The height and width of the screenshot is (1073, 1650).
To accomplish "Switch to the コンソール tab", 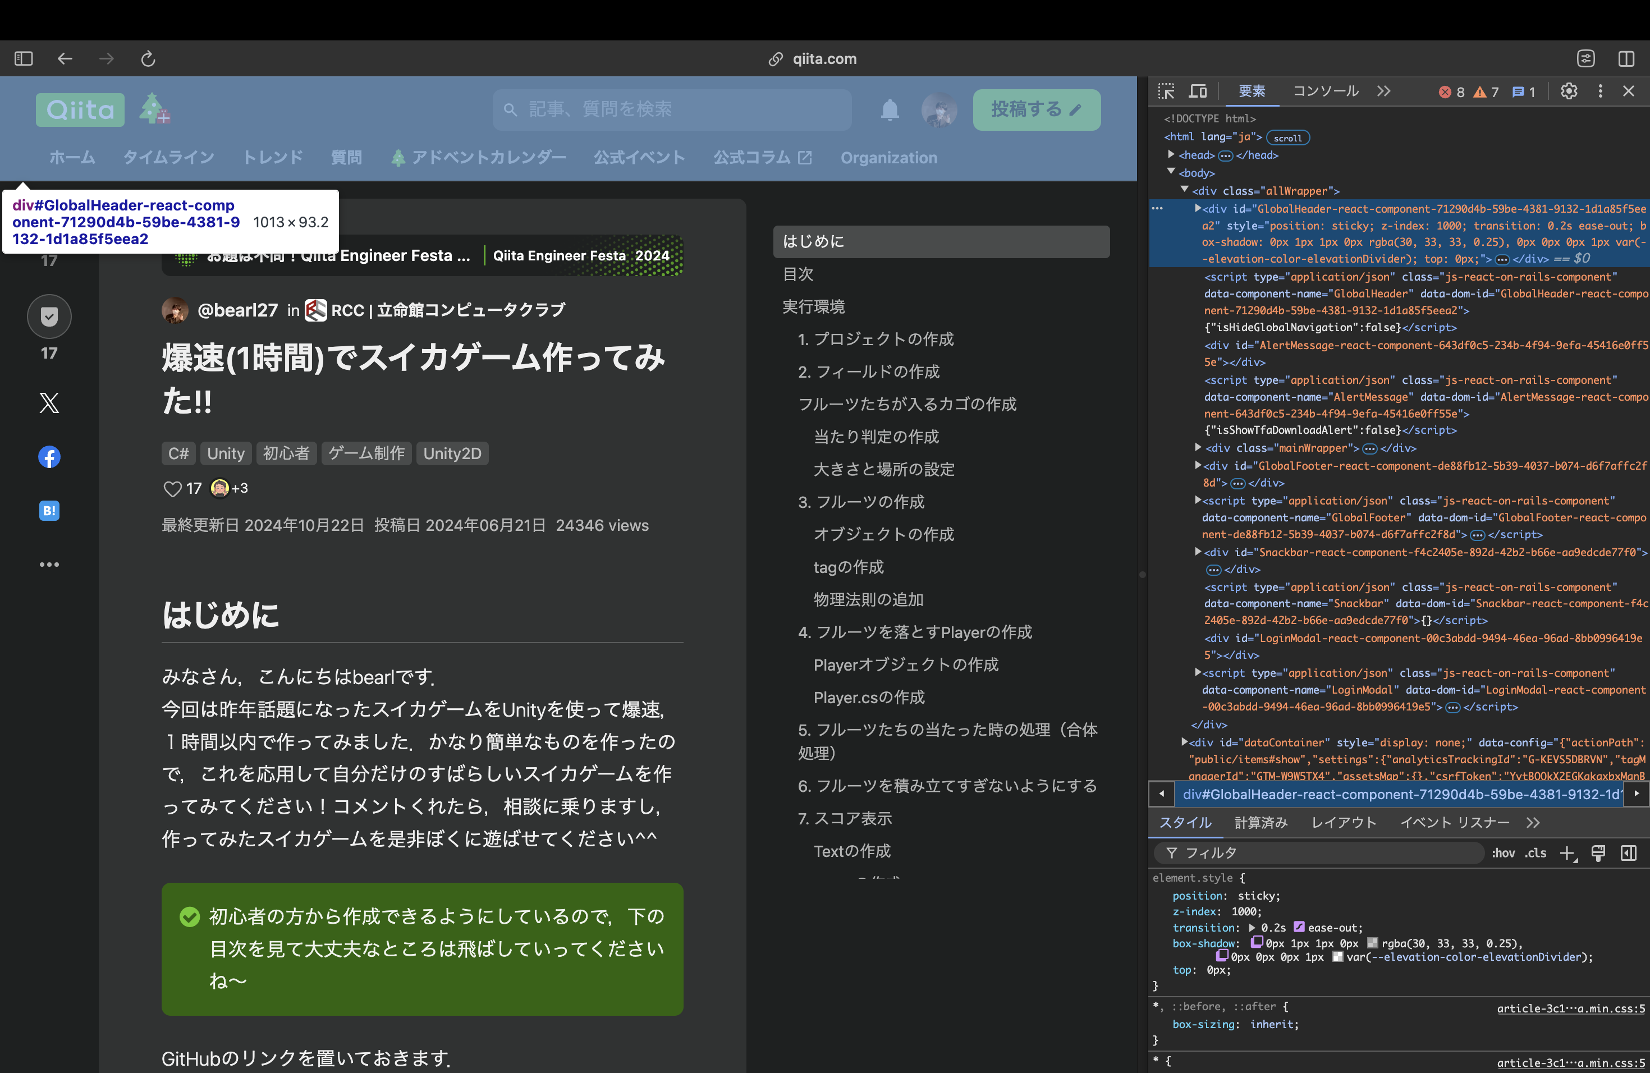I will (1326, 91).
